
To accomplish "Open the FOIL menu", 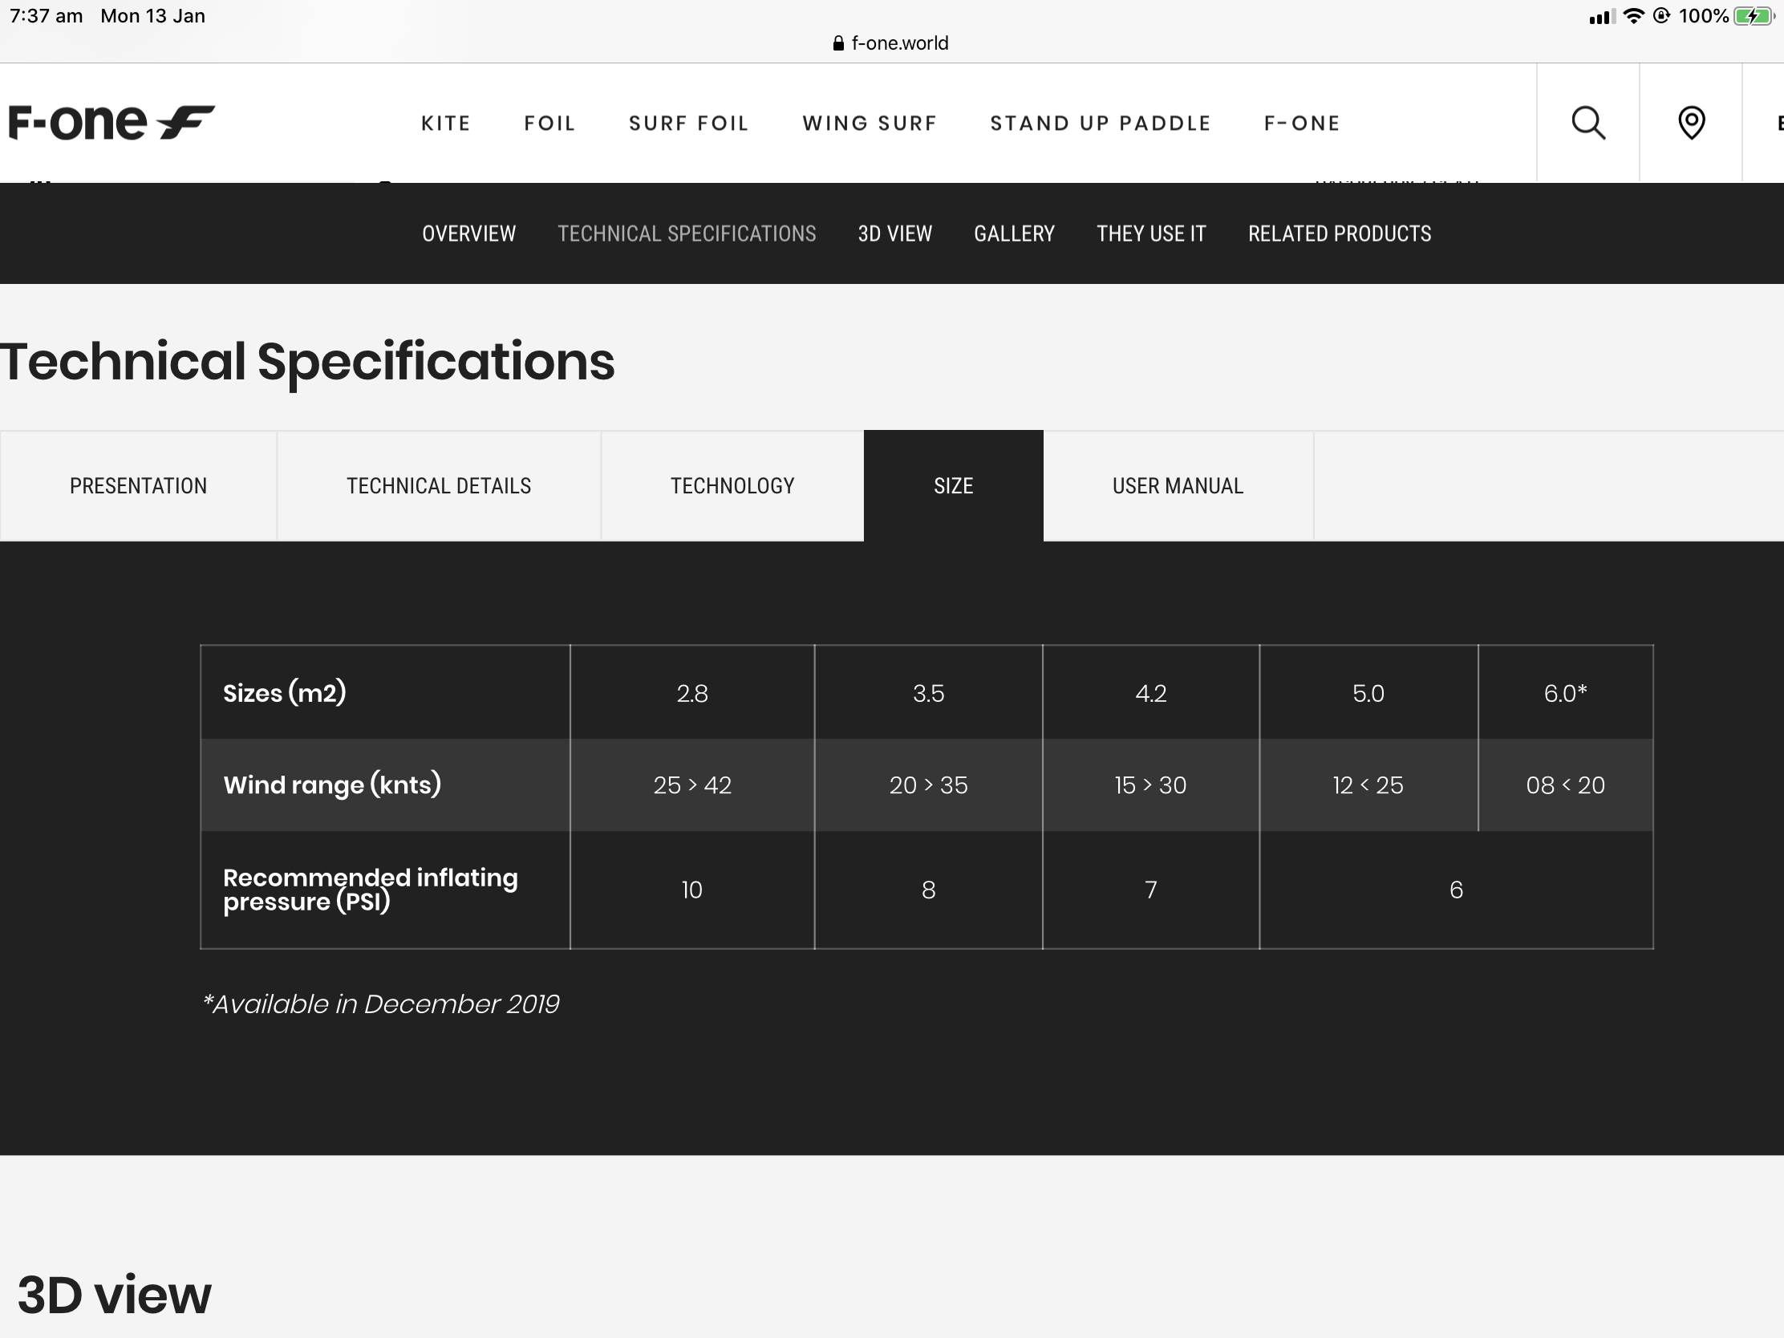I will pos(549,124).
